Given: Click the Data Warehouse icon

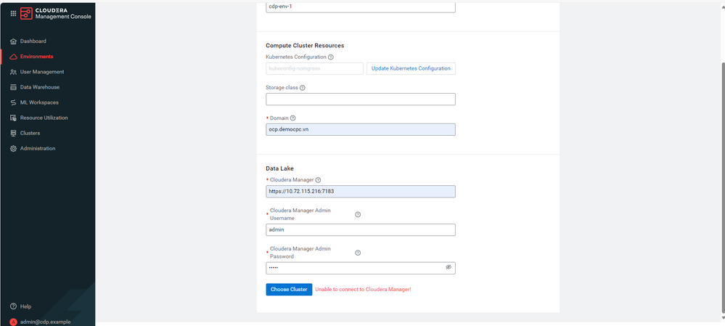Looking at the screenshot, I should tap(13, 87).
